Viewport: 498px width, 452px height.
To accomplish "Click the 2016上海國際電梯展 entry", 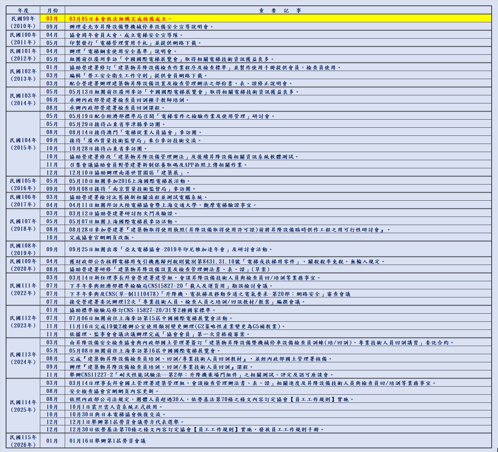I will 130,181.
